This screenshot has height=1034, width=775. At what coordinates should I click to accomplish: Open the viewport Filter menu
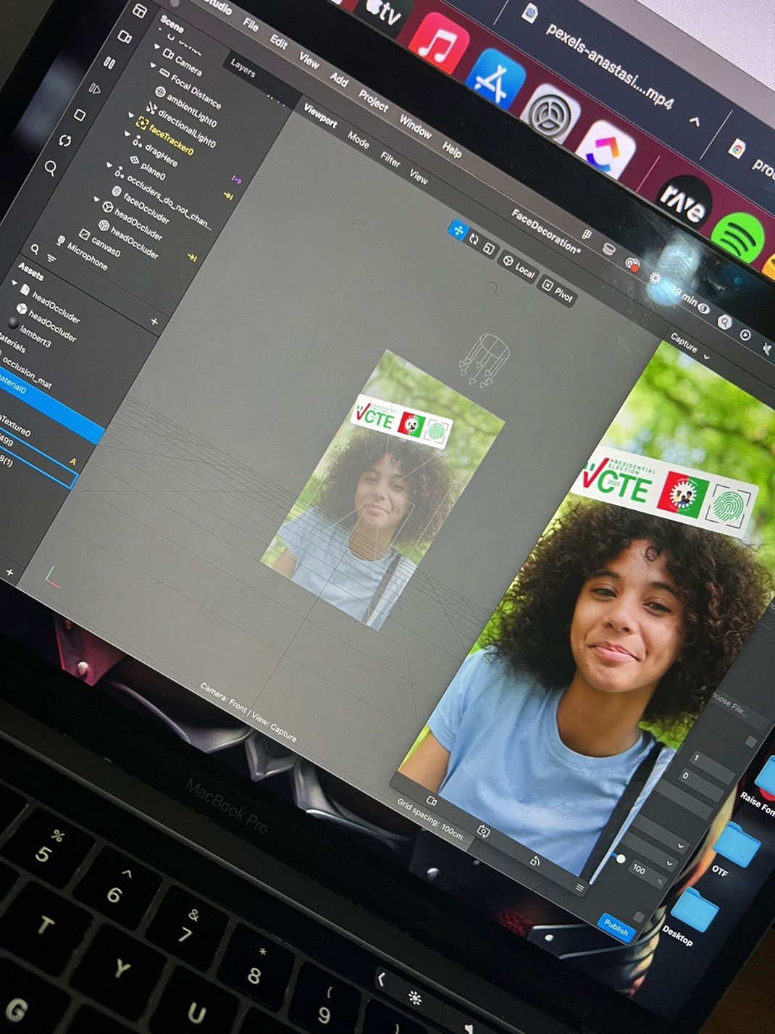pyautogui.click(x=390, y=161)
